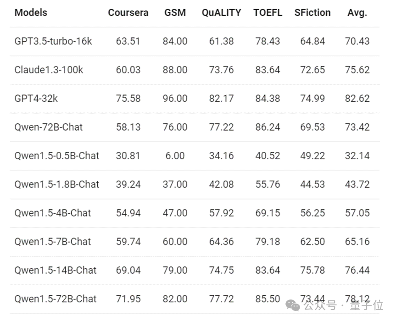Select the GPT3.5-turbo-16k model row
Screen dimensions: 396x321
point(195,41)
